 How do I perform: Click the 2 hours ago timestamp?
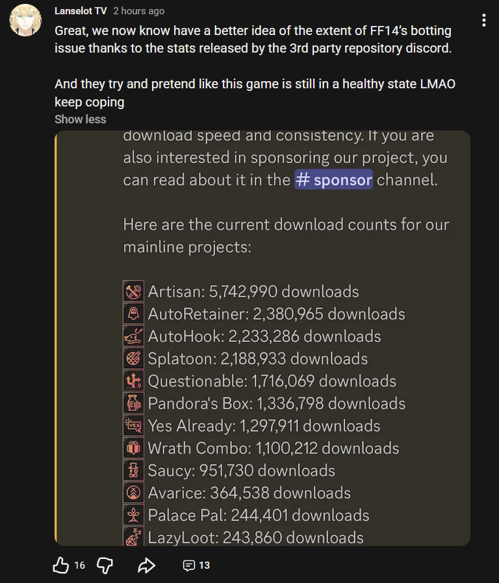click(x=139, y=11)
